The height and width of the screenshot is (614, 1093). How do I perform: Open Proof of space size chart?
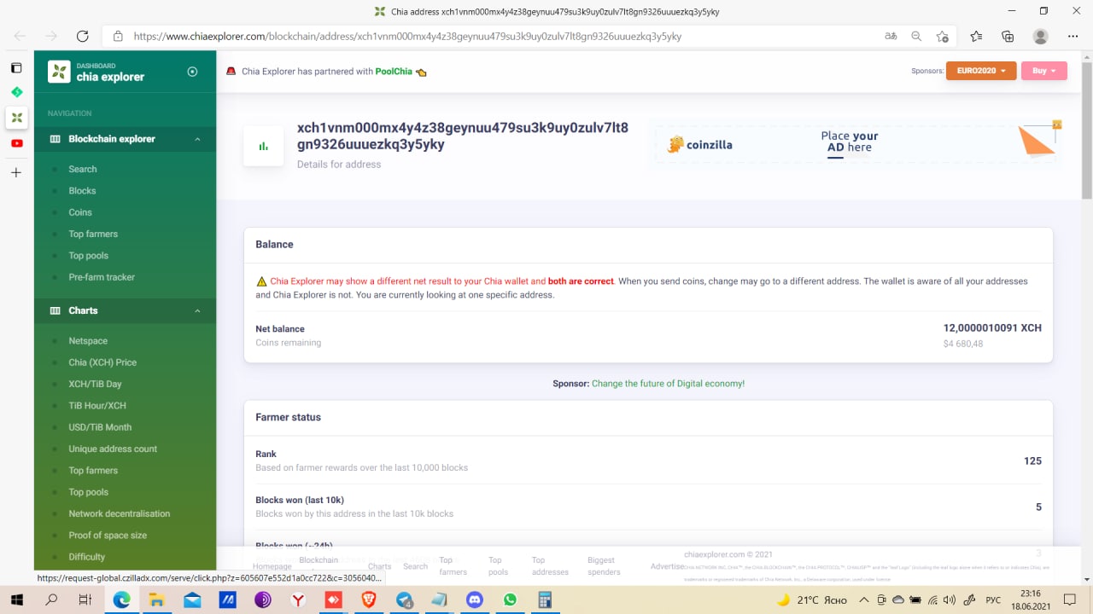coord(108,536)
